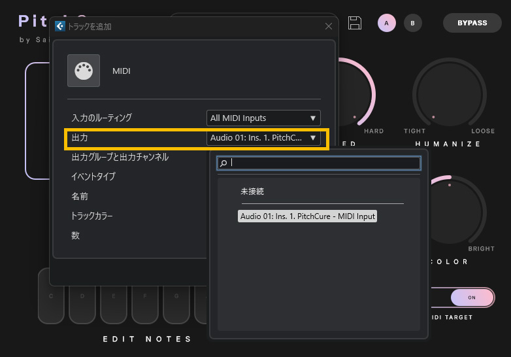
Task: Click the 入力のルーティング label
Action: [x=101, y=118]
